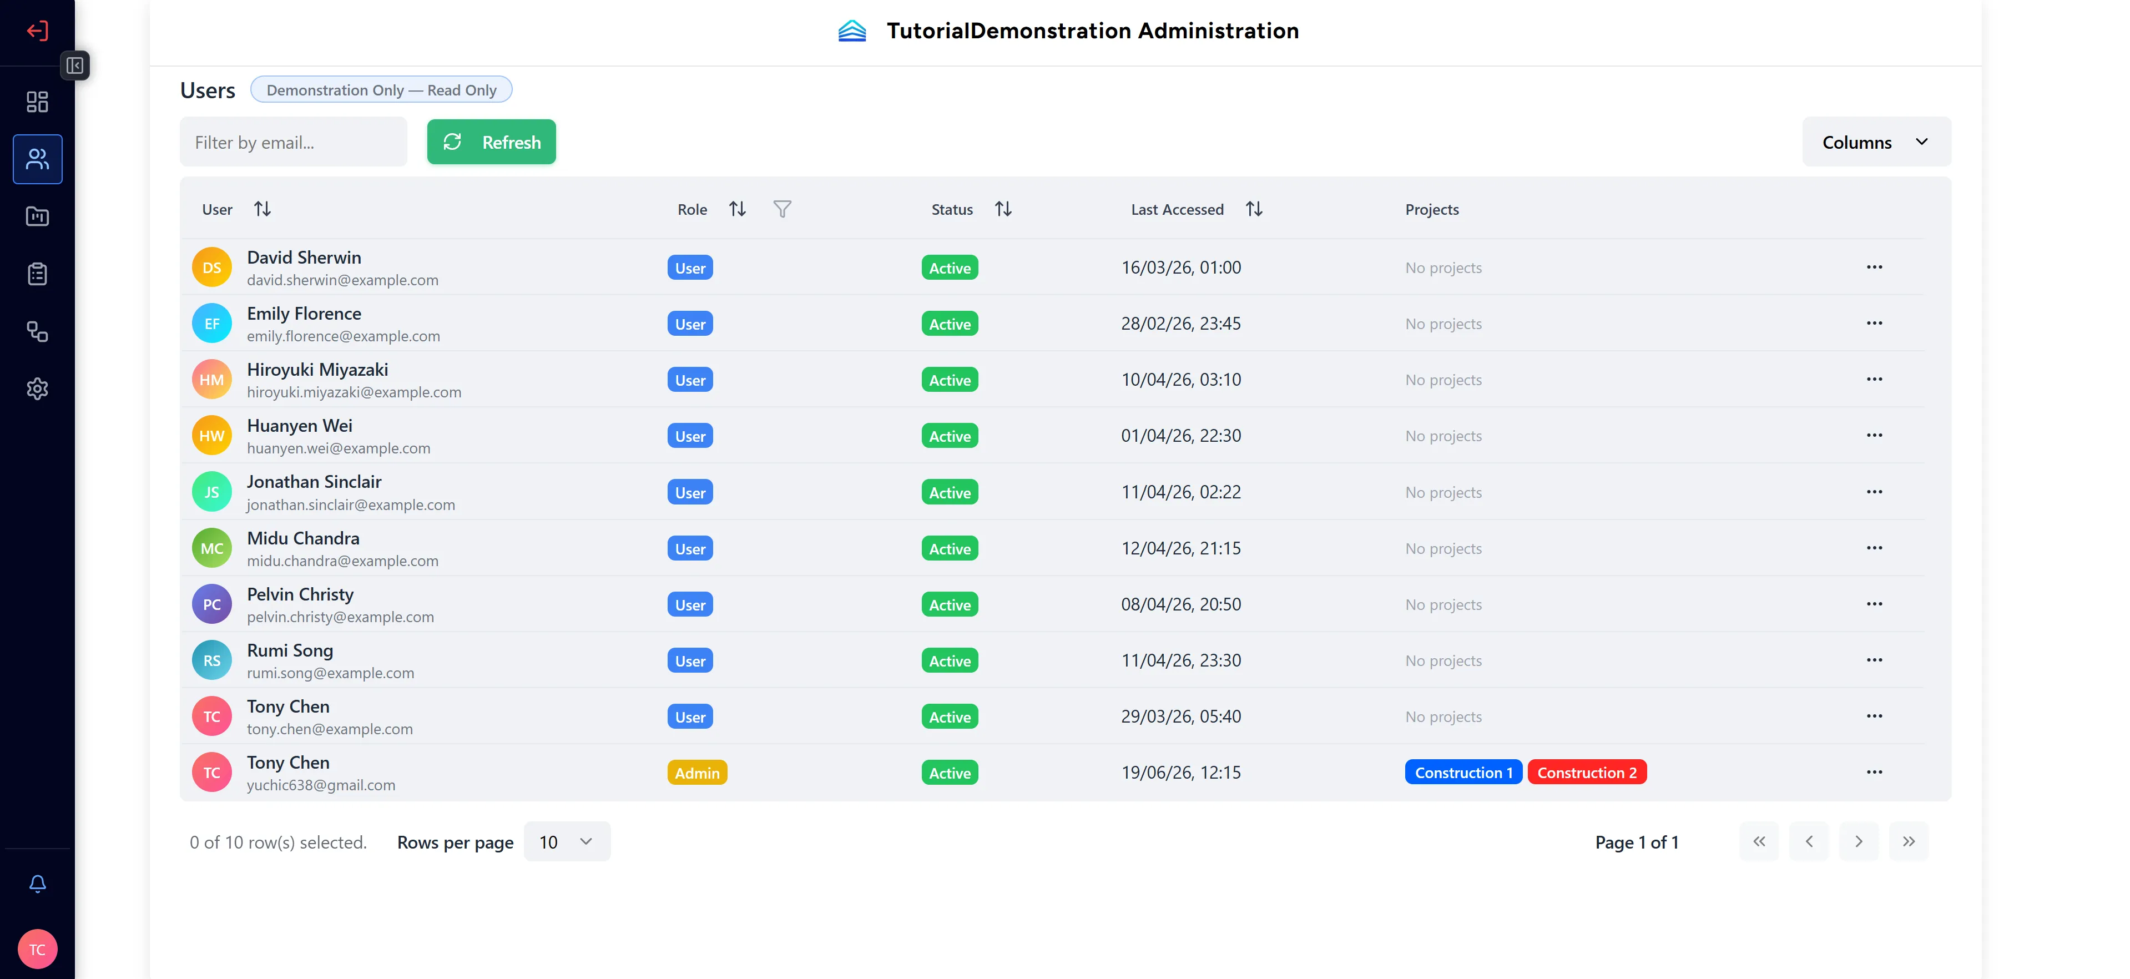Click the MC avatar for Midu Chandra
The height and width of the screenshot is (979, 2130).
[211, 549]
